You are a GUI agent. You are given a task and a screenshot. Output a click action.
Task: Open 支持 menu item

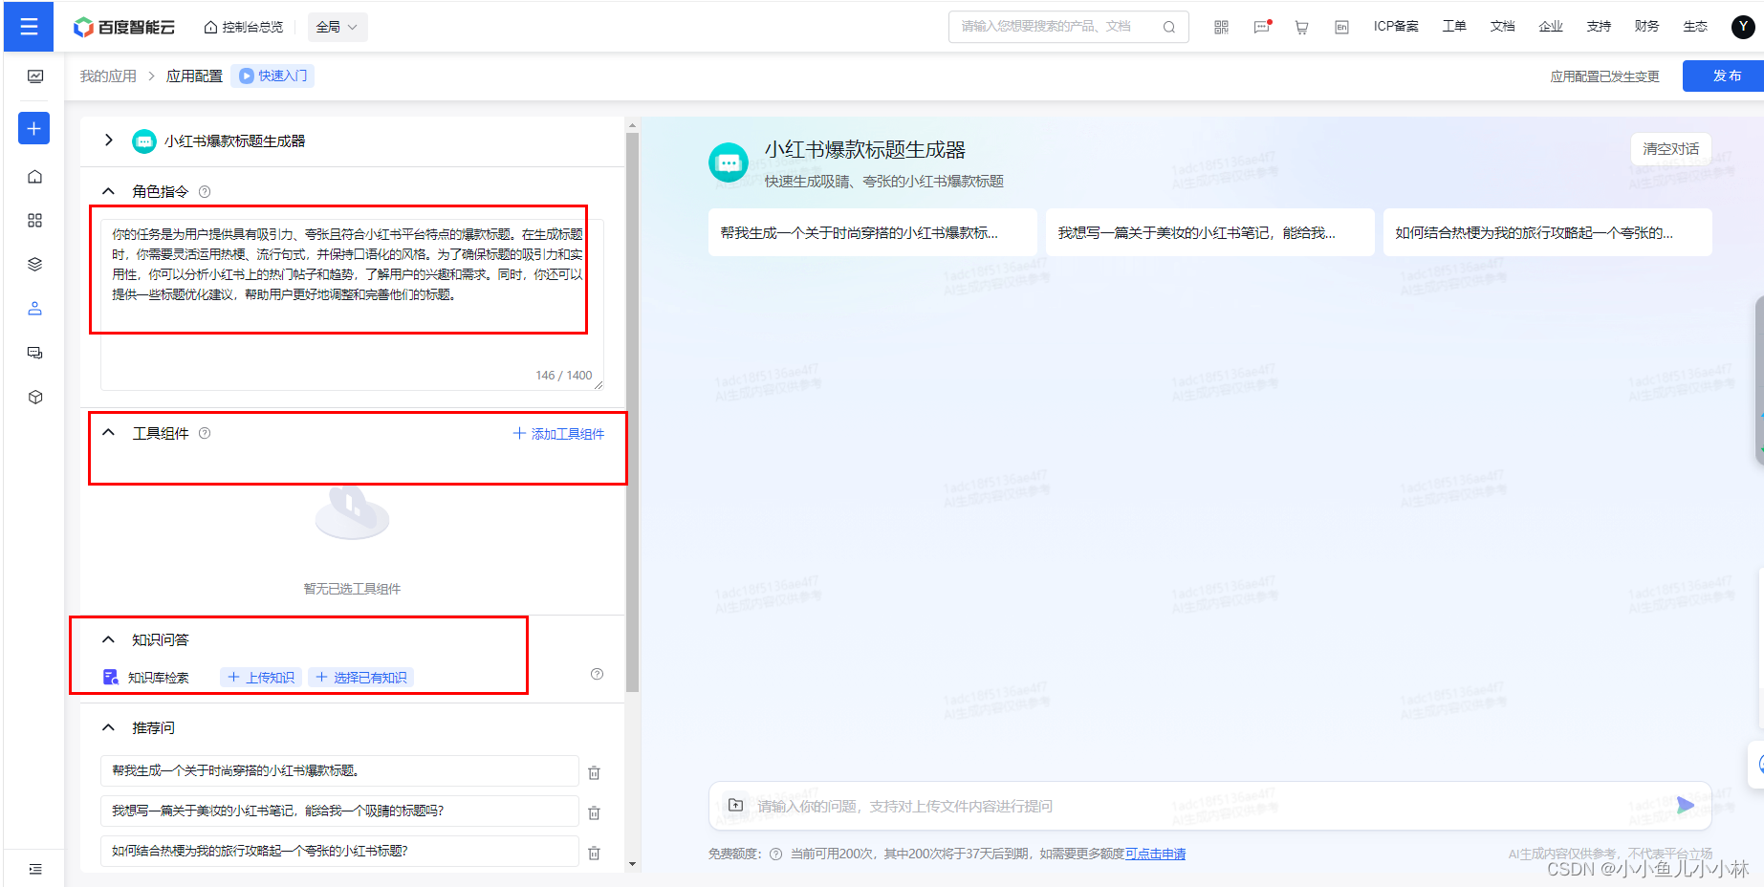1599,27
